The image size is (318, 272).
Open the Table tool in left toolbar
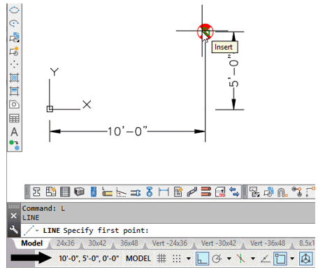[x=14, y=118]
